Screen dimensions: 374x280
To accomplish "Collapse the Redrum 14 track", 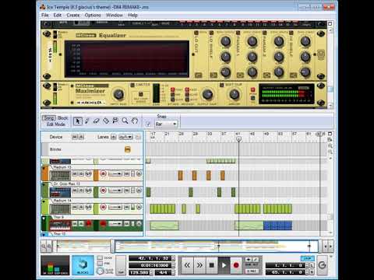I will (x=44, y=201).
